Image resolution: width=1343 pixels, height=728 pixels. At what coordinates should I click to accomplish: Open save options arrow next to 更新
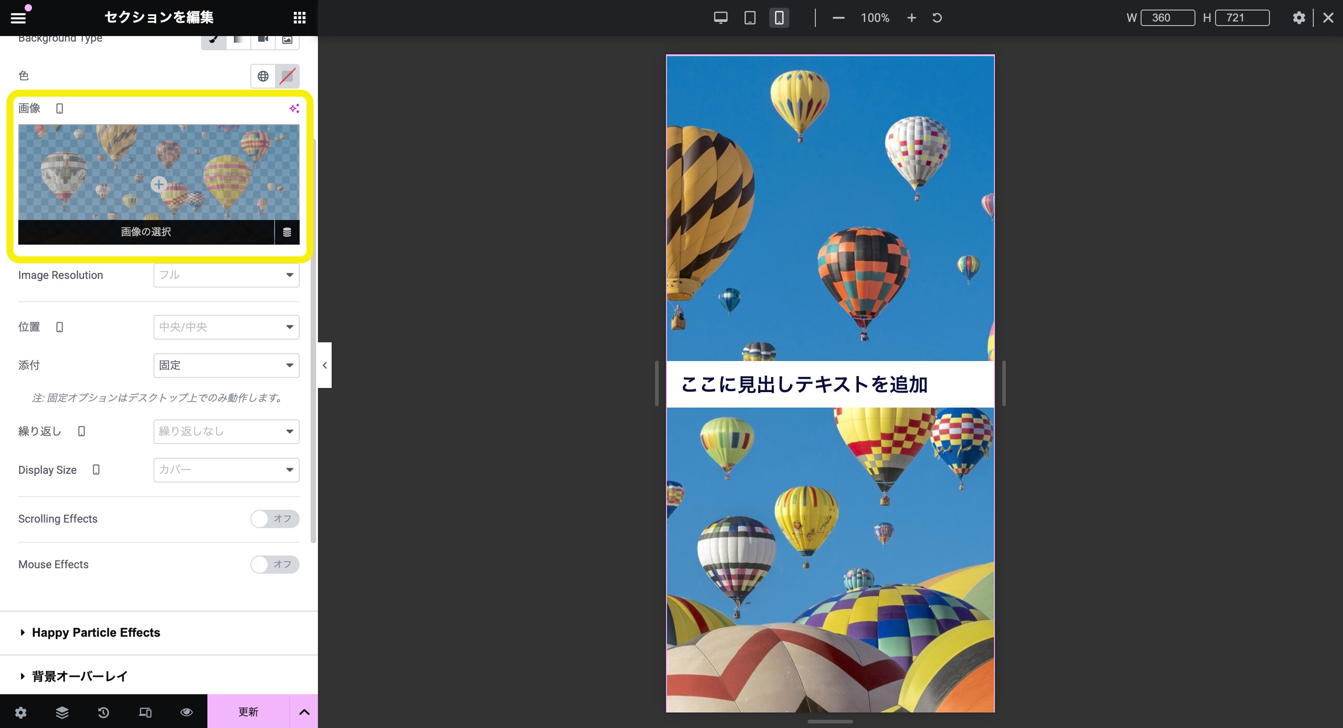305,711
